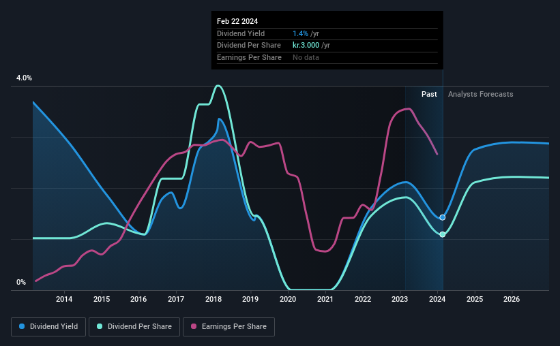560x346 pixels.
Task: Click the 2020 x-axis label
Action: click(x=288, y=299)
